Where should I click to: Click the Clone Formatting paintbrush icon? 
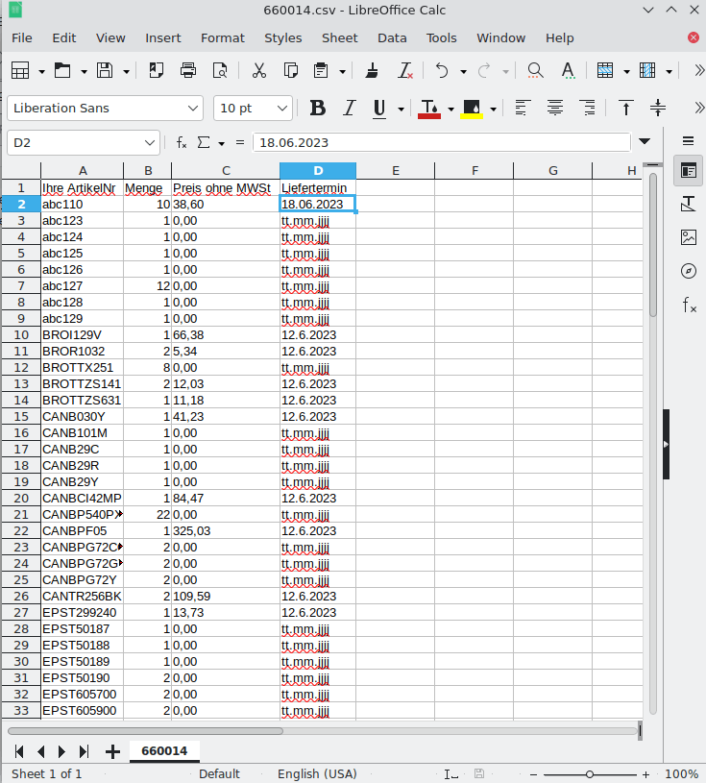point(374,70)
